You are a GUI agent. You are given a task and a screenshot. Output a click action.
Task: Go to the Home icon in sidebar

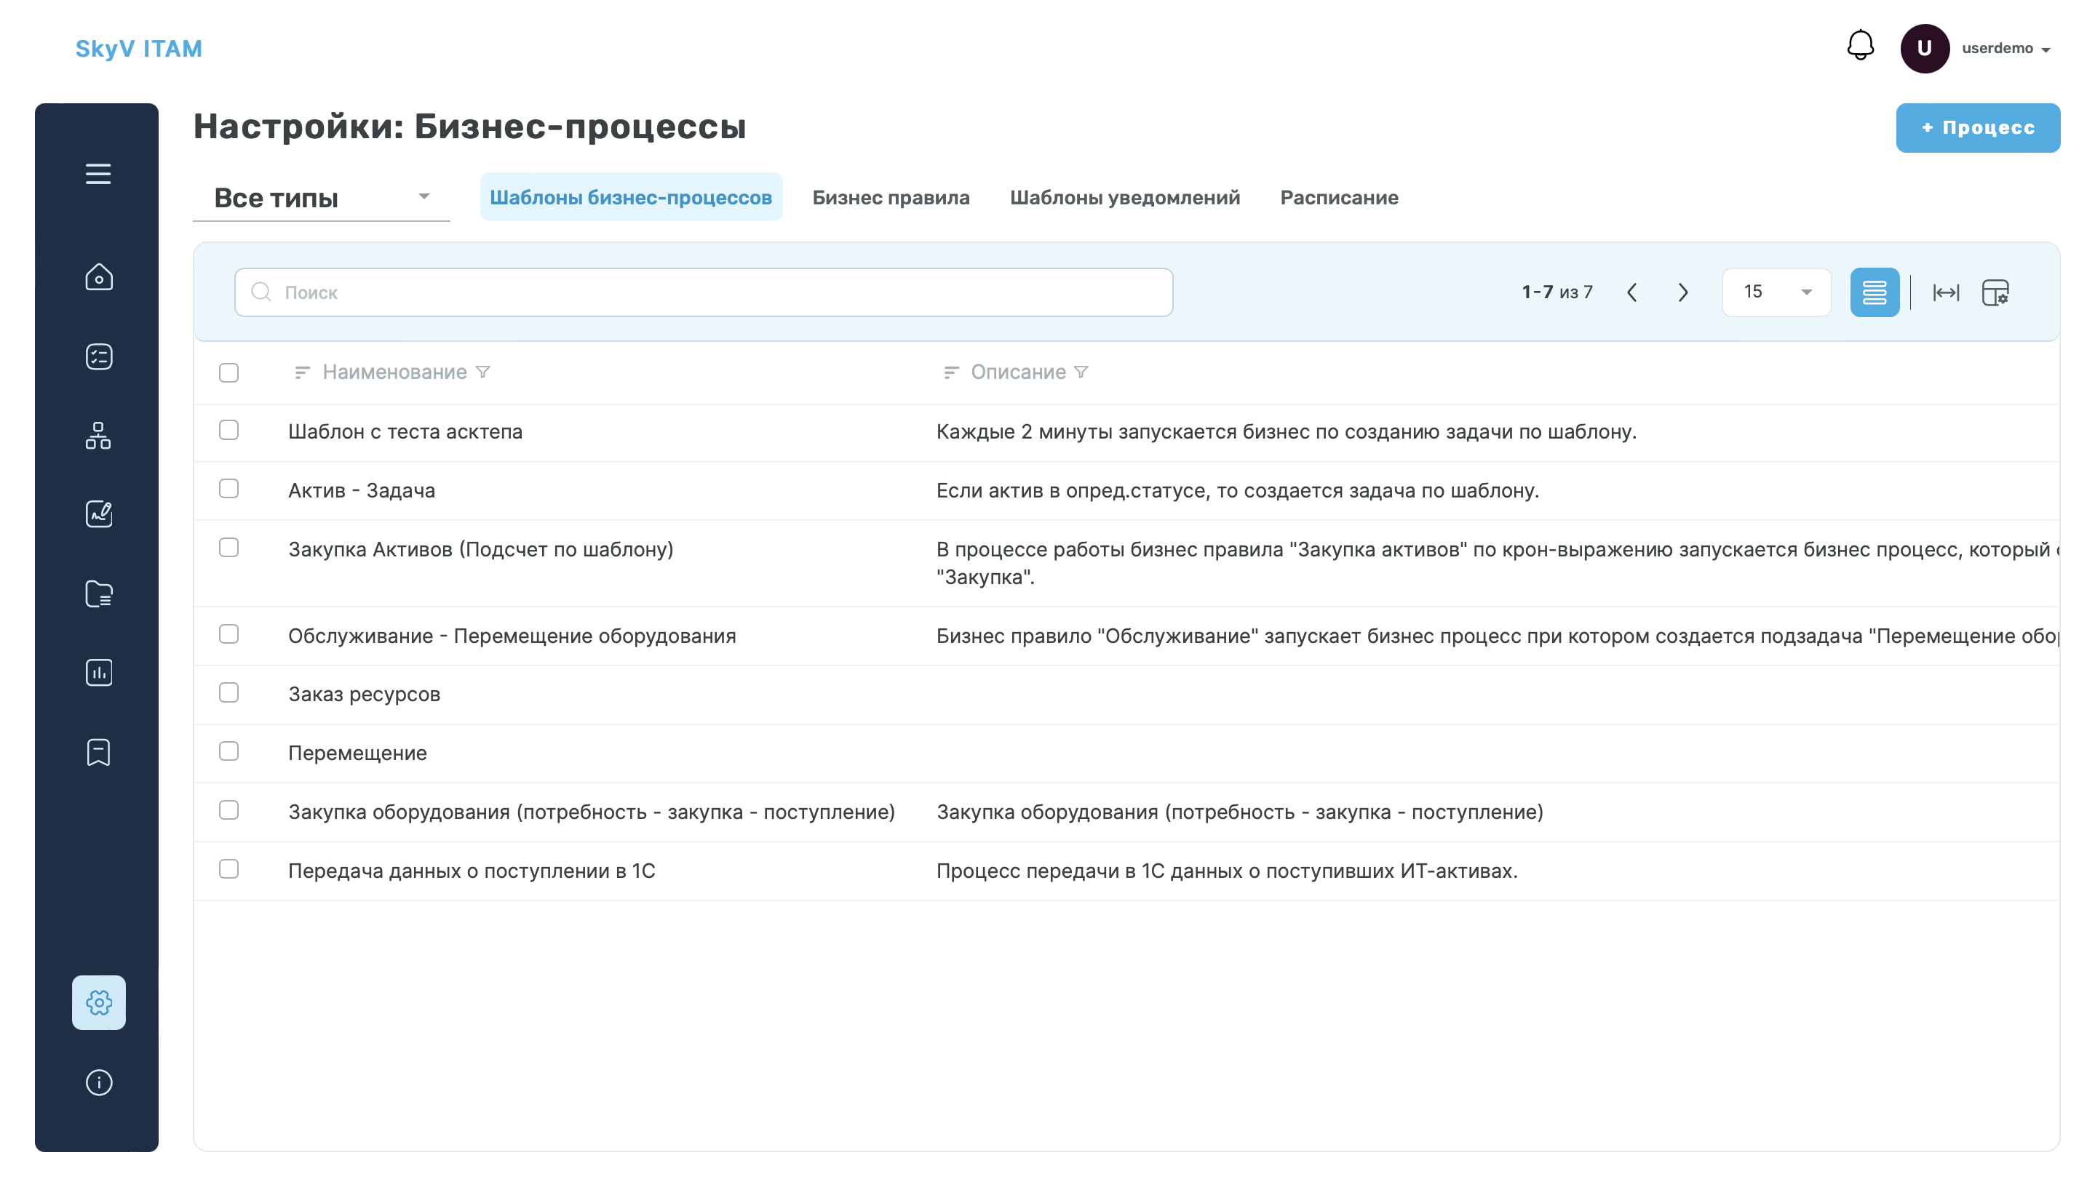[99, 277]
